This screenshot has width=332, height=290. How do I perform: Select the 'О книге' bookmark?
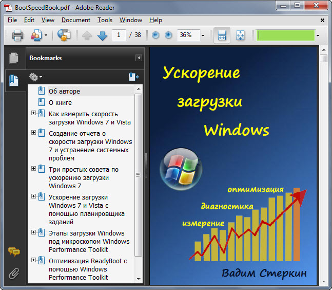[x=61, y=103]
